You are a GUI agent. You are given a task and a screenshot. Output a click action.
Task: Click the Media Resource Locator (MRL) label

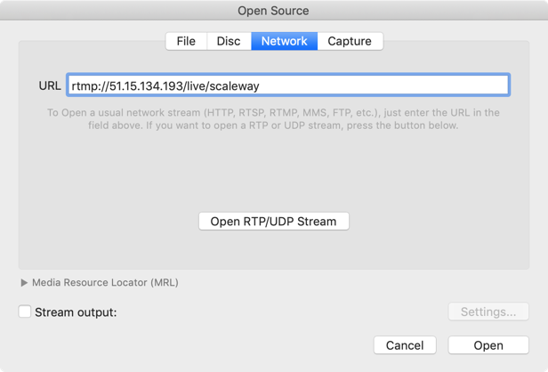click(105, 283)
